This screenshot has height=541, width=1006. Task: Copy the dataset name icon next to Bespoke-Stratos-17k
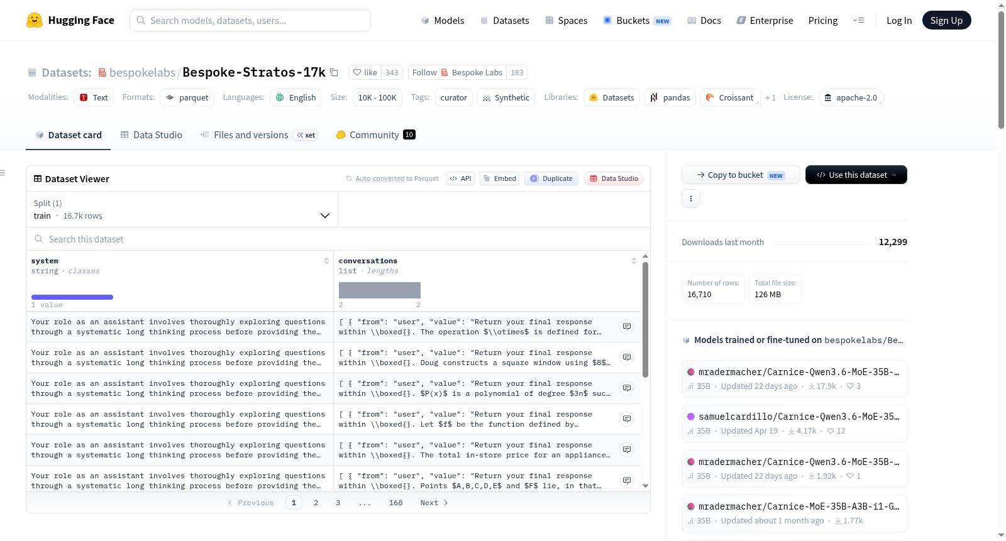pos(334,72)
